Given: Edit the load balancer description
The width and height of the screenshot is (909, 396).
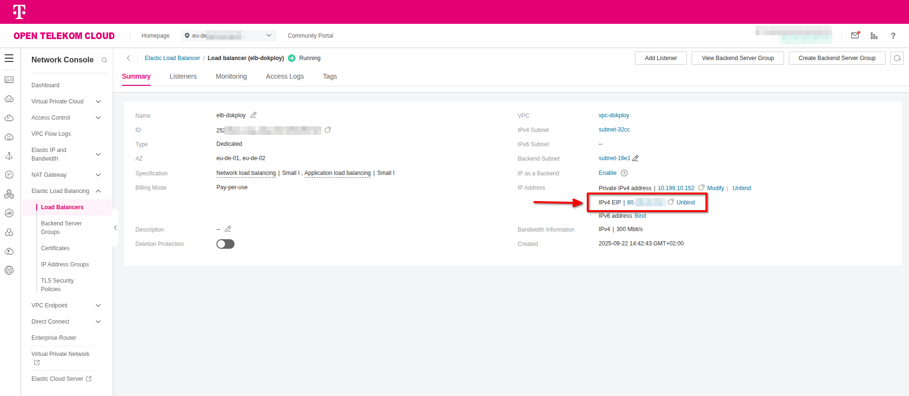Looking at the screenshot, I should tap(228, 229).
